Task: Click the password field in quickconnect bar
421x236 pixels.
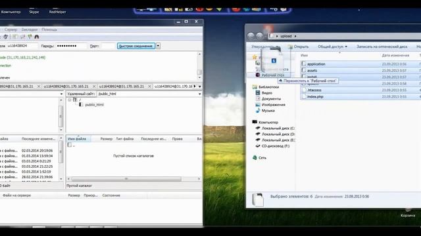Action: (x=72, y=46)
